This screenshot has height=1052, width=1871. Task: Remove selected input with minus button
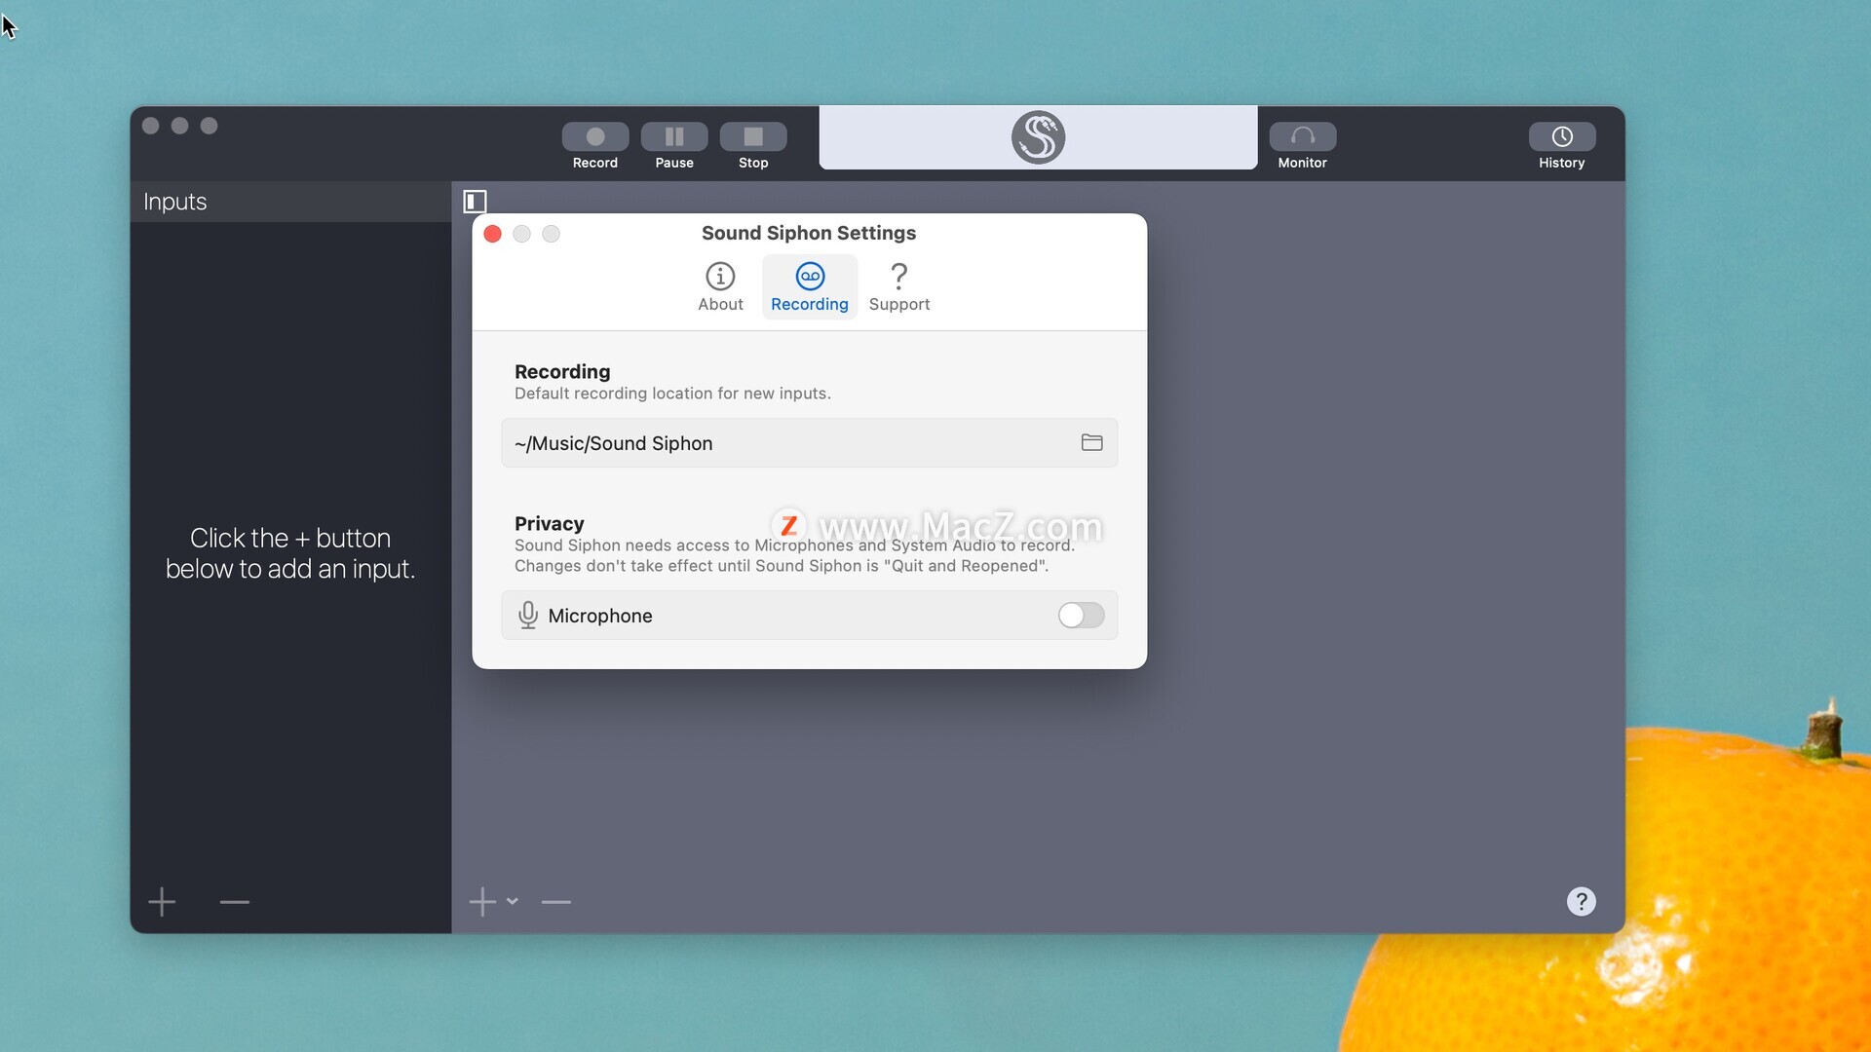[235, 902]
